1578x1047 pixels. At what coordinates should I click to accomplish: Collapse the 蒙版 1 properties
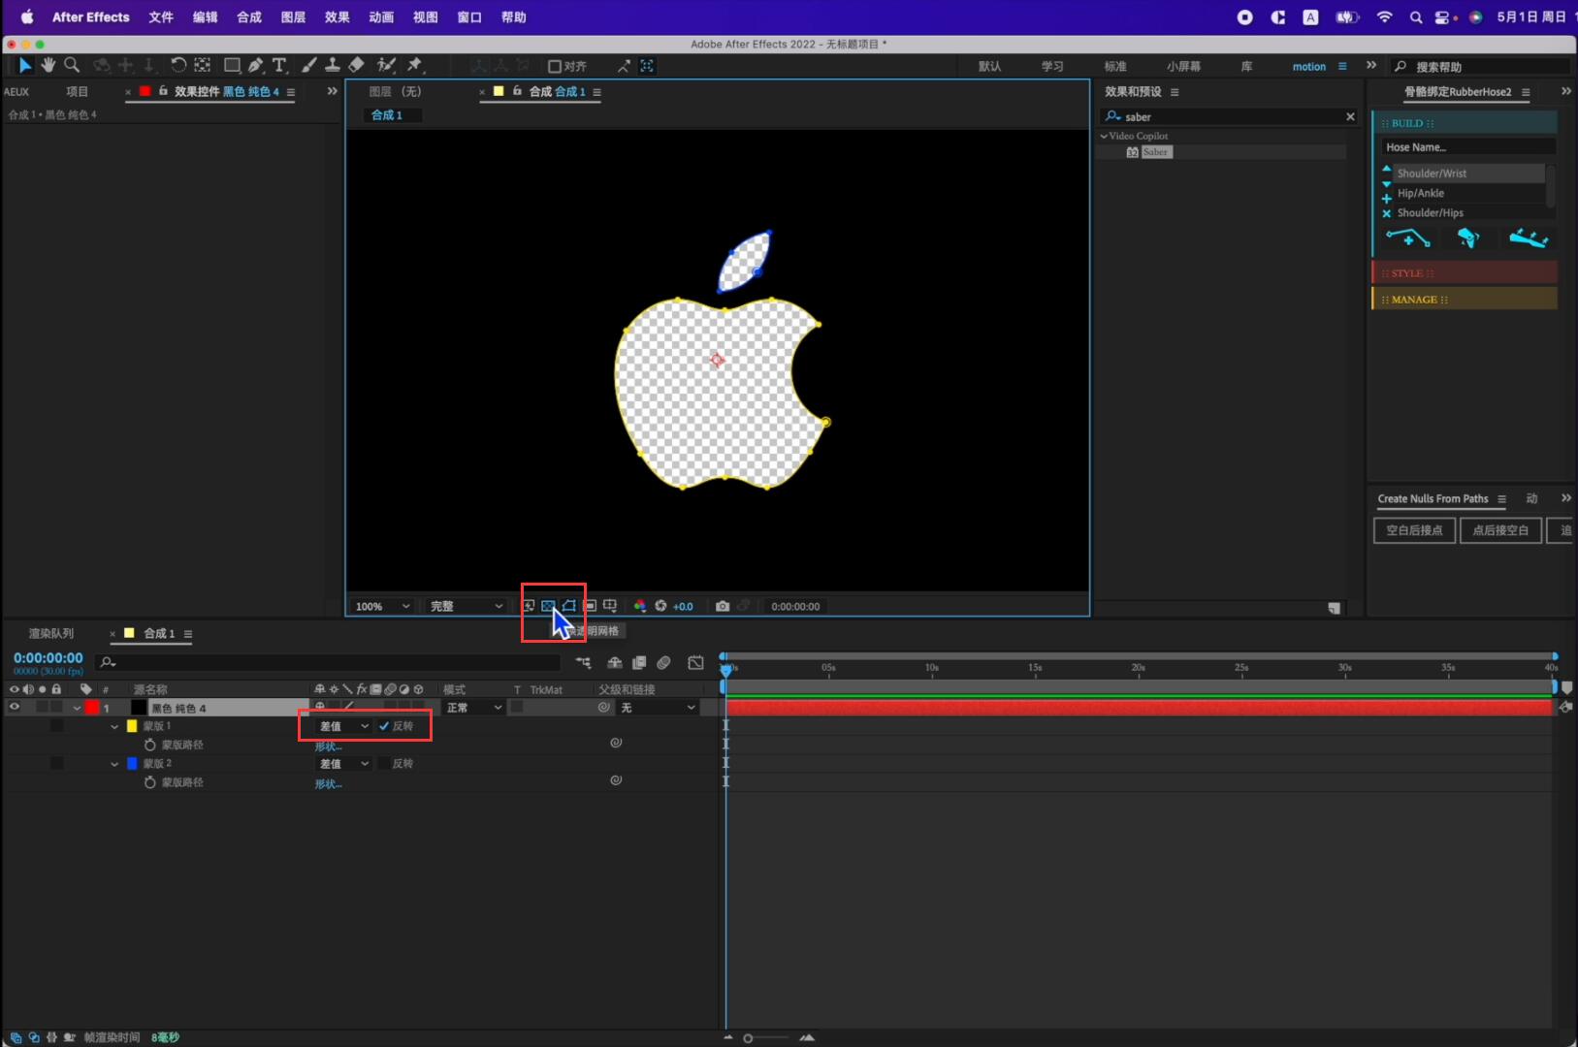(114, 726)
